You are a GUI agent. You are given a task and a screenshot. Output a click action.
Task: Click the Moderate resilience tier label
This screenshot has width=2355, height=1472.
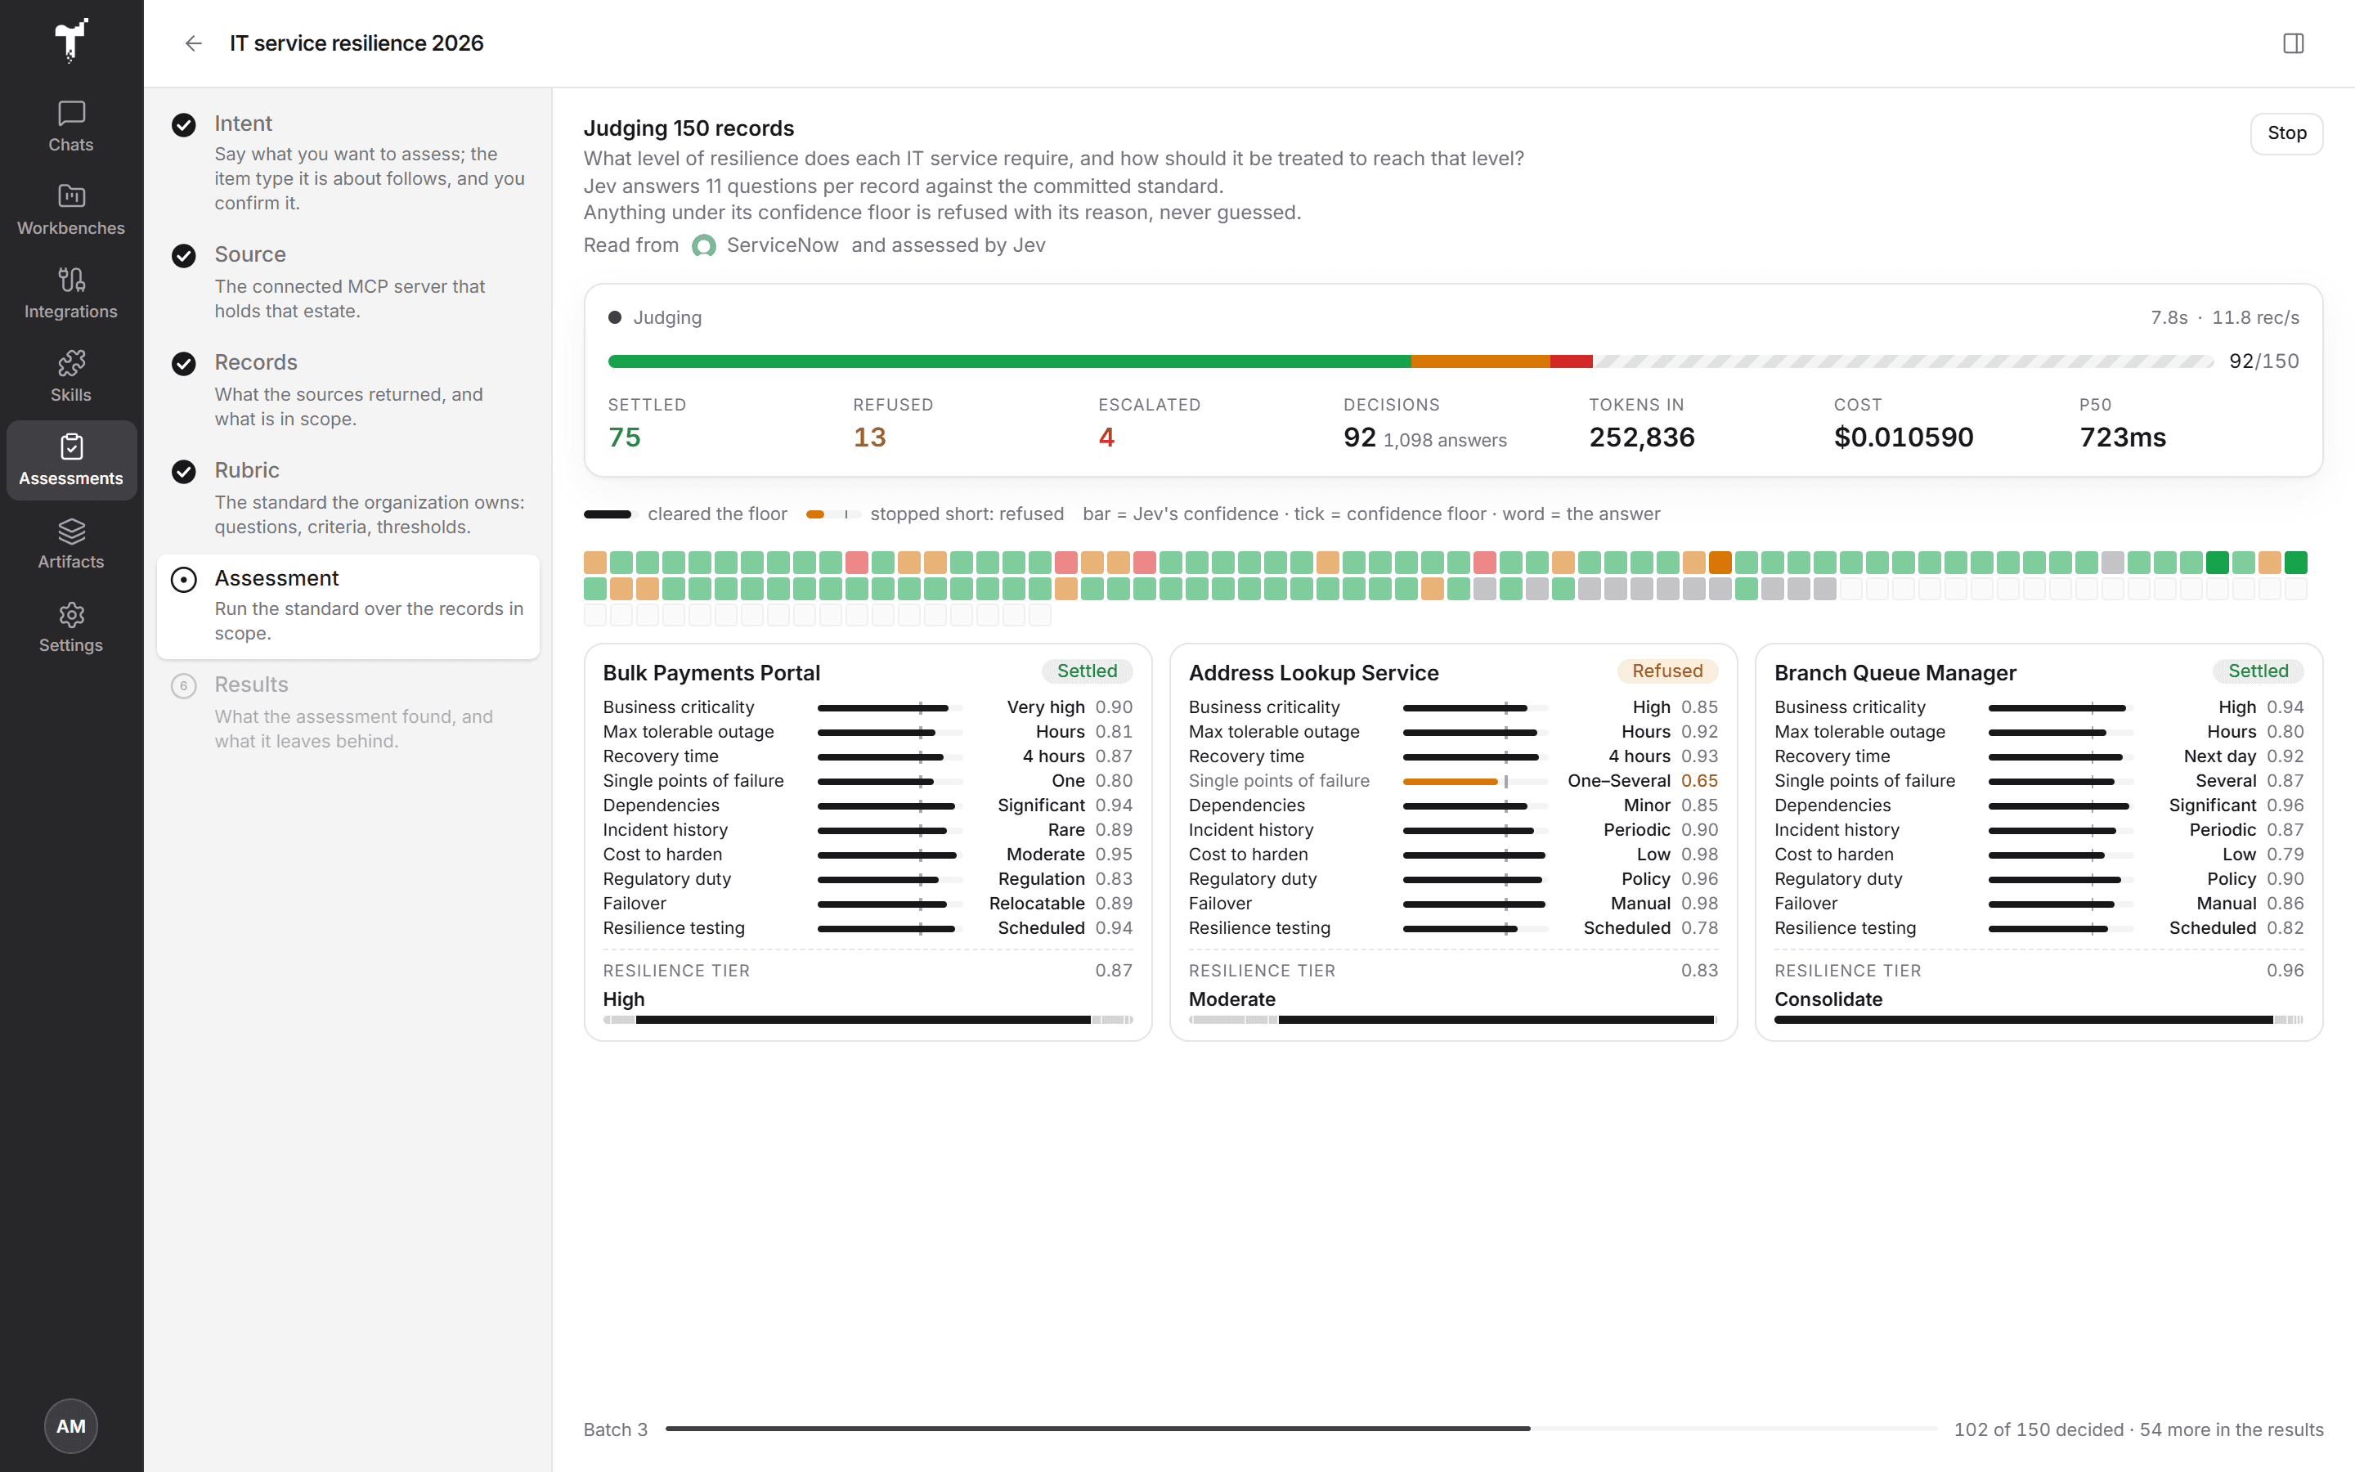(1232, 999)
